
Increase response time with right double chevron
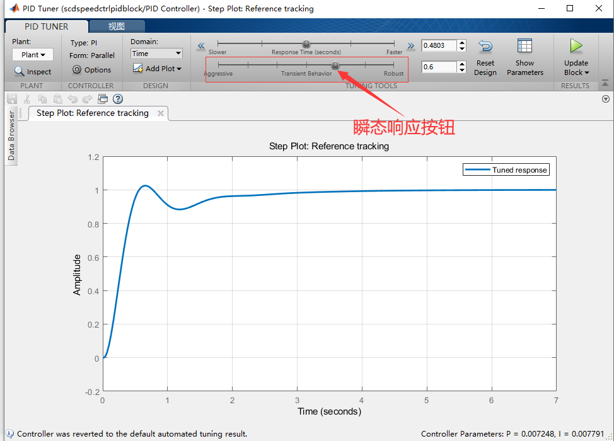tap(410, 46)
